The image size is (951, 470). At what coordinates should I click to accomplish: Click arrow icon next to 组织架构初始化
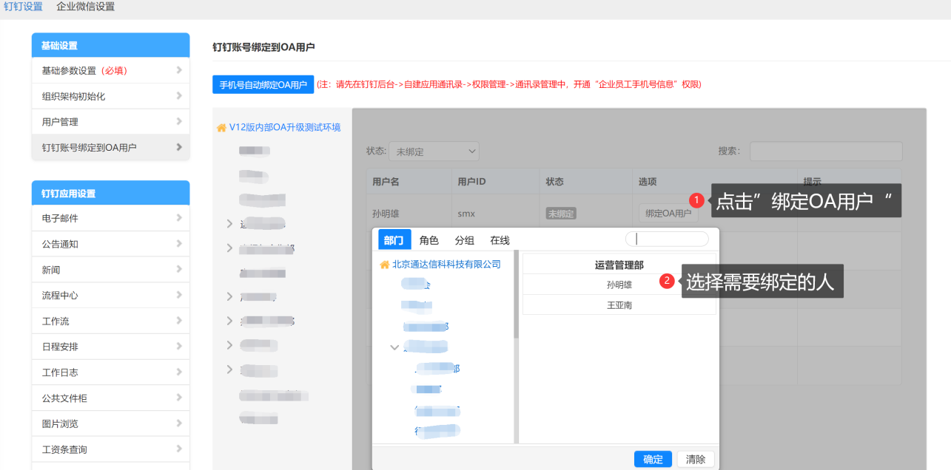coord(179,96)
